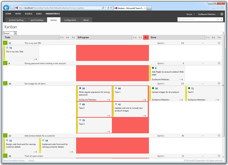Click the blue status dot on Task 1 card
228x165 pixels.
(x=116, y=88)
